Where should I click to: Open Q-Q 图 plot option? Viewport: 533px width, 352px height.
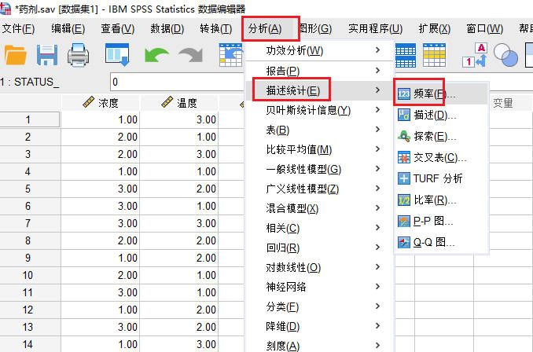434,243
